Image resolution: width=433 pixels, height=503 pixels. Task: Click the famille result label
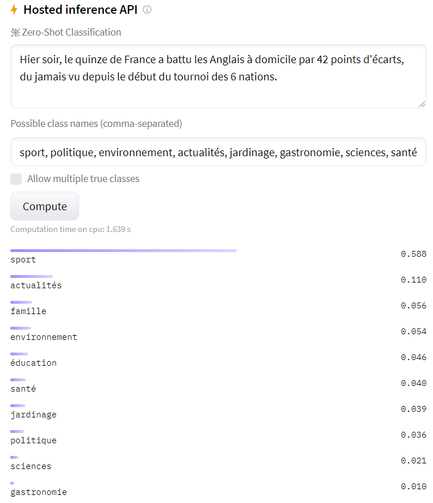point(28,311)
